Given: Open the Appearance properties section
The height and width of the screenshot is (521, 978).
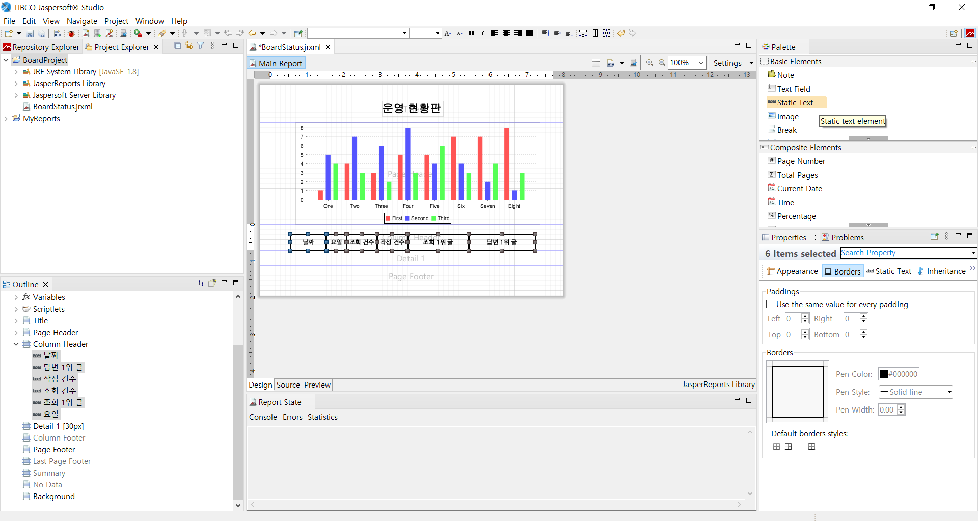Looking at the screenshot, I should (x=792, y=271).
